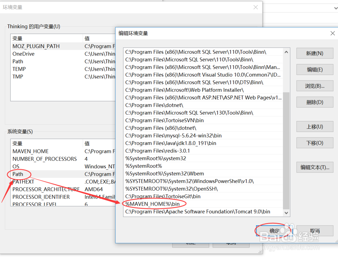
Task: Select Path in system variables list
Action: pyautogui.click(x=63, y=174)
